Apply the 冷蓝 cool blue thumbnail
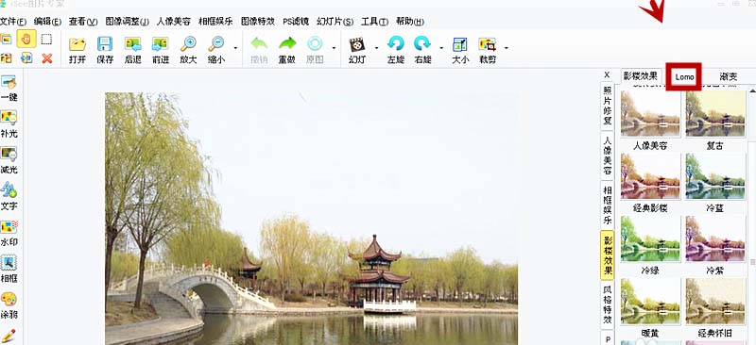This screenshot has width=756, height=345. pos(715,176)
